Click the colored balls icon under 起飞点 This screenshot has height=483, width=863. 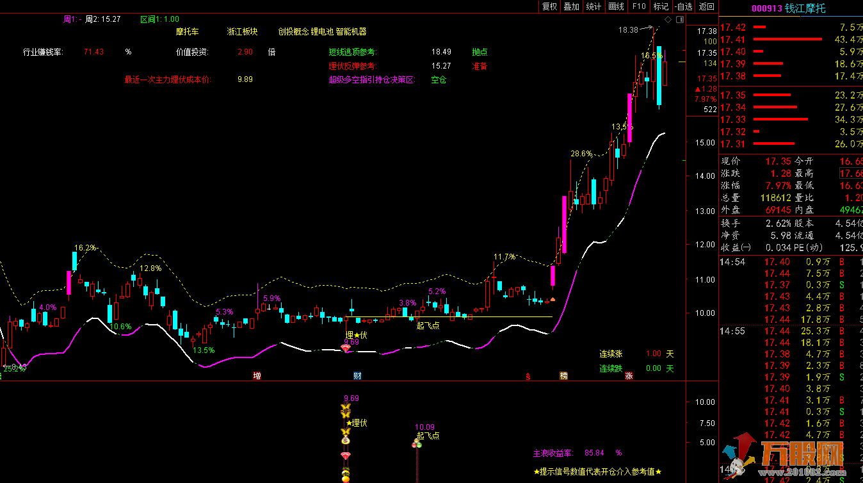[x=418, y=444]
